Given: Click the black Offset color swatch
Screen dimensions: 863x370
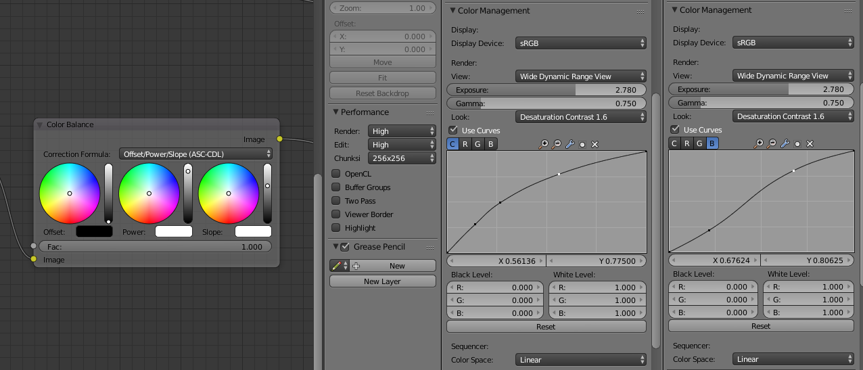Looking at the screenshot, I should click(x=95, y=231).
